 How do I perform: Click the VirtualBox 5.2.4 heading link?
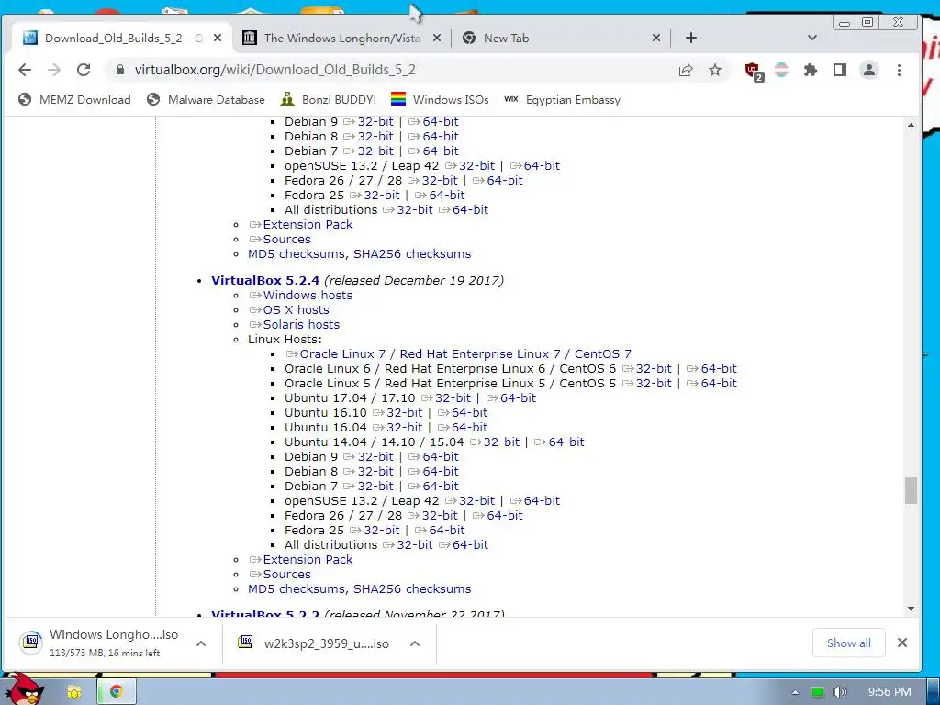265,280
